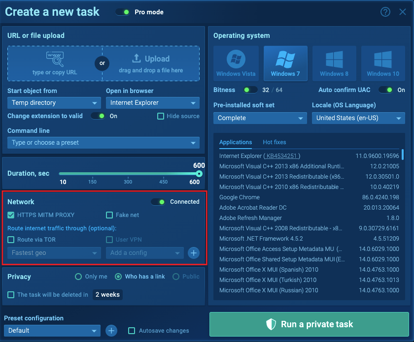Check the Hide source checkbox
This screenshot has width=414, height=342.
click(x=161, y=116)
